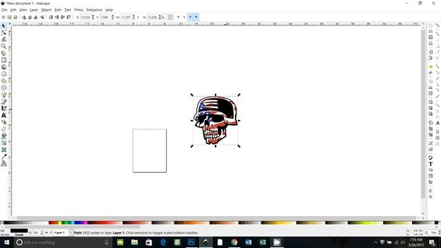Select the Star and polygon tool
The width and height of the screenshot is (441, 248).
coord(3,81)
